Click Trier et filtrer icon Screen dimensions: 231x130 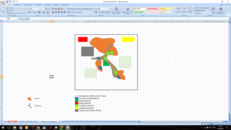click(x=213, y=10)
